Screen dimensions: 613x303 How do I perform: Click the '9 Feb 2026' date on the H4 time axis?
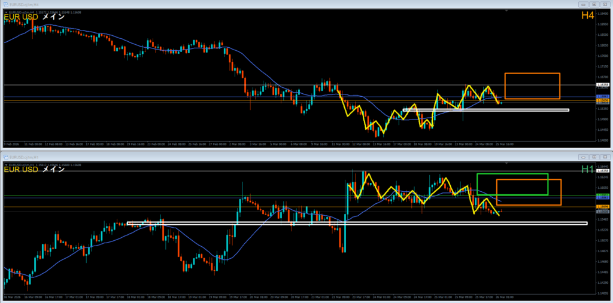point(11,144)
